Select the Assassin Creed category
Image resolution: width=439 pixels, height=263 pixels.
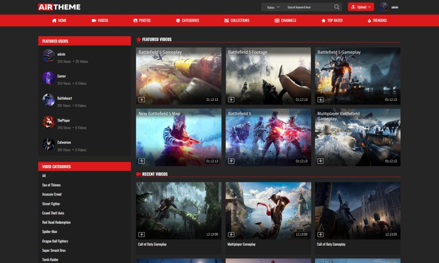(52, 194)
